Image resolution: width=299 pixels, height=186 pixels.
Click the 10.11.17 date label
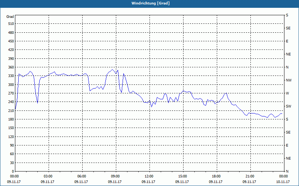click(283, 182)
